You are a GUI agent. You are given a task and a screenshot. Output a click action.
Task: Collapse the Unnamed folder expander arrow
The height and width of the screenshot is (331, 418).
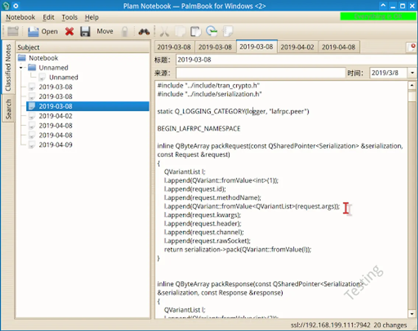21,68
